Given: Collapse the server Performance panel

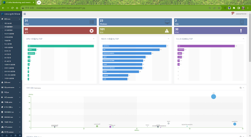Looking at the screenshot, I should coord(243,88).
